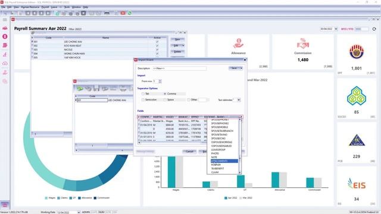381x214 pixels.
Task: Click Delete button in employee list window
Action: [x=177, y=52]
